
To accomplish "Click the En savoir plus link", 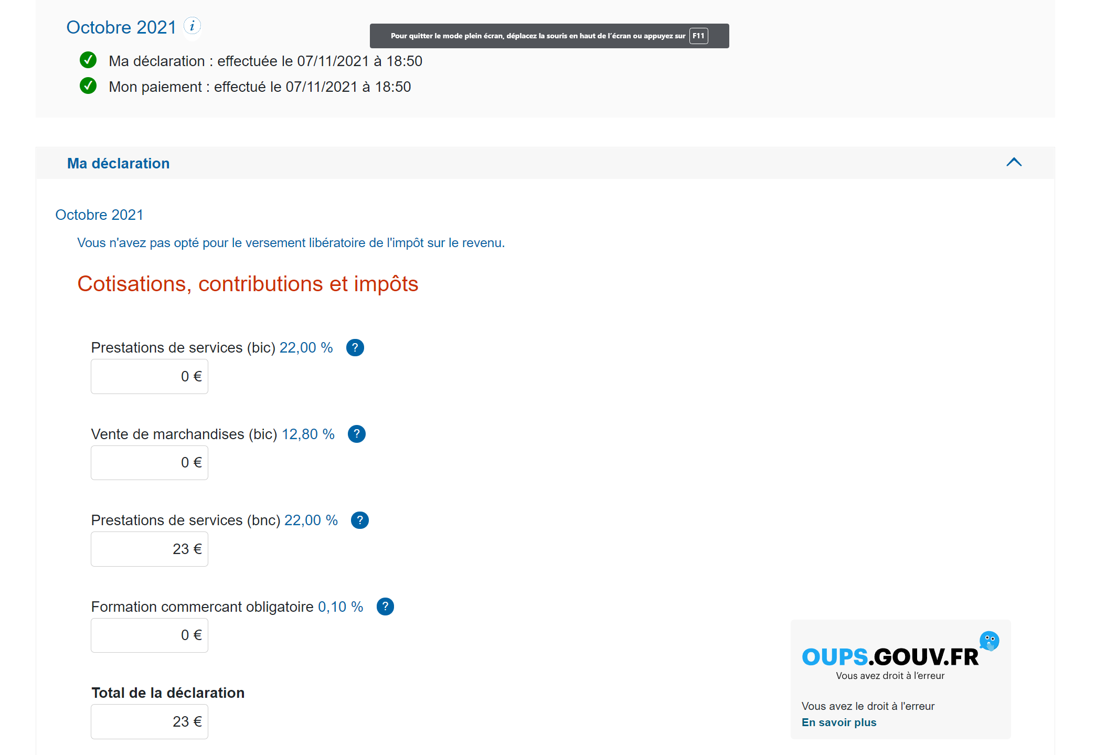I will pos(838,722).
